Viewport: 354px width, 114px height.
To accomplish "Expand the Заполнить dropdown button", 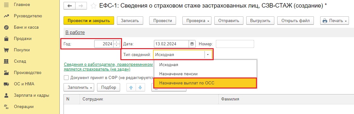I will [79, 88].
